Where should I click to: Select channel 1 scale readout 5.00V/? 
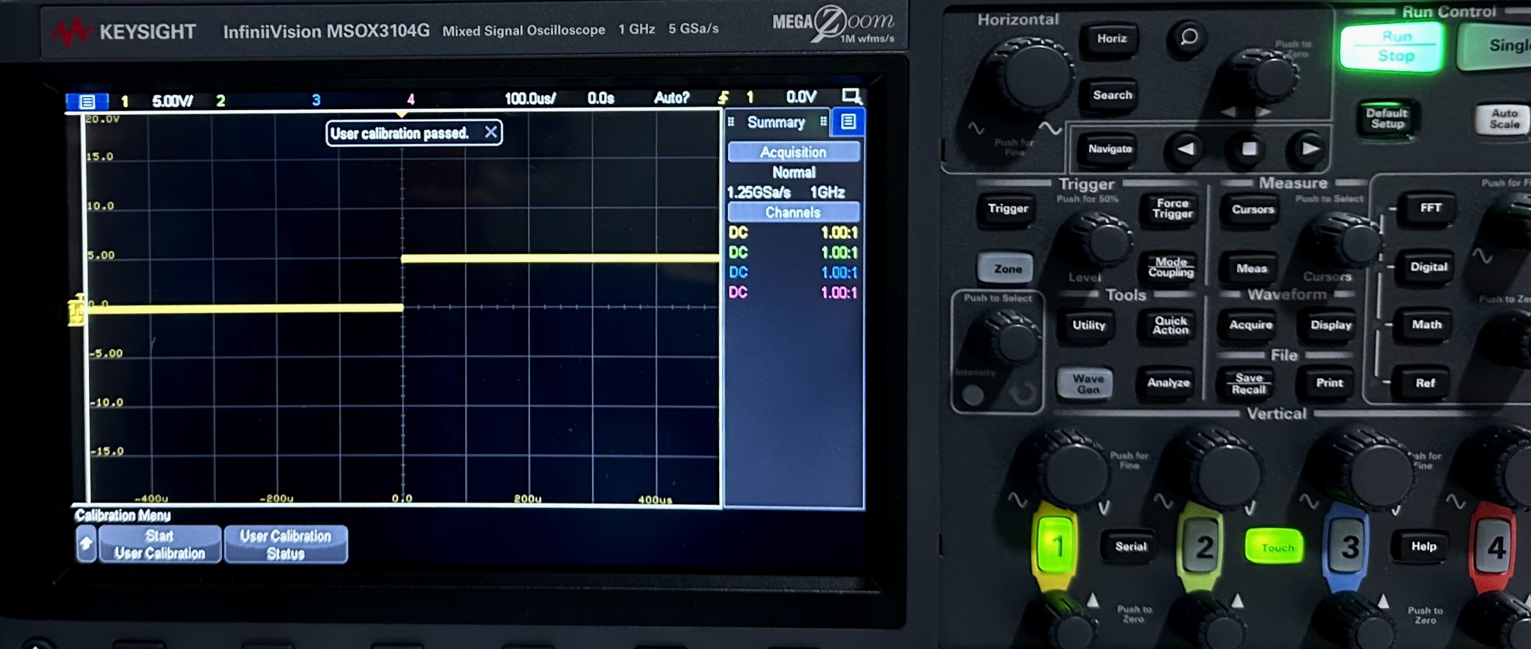click(172, 101)
